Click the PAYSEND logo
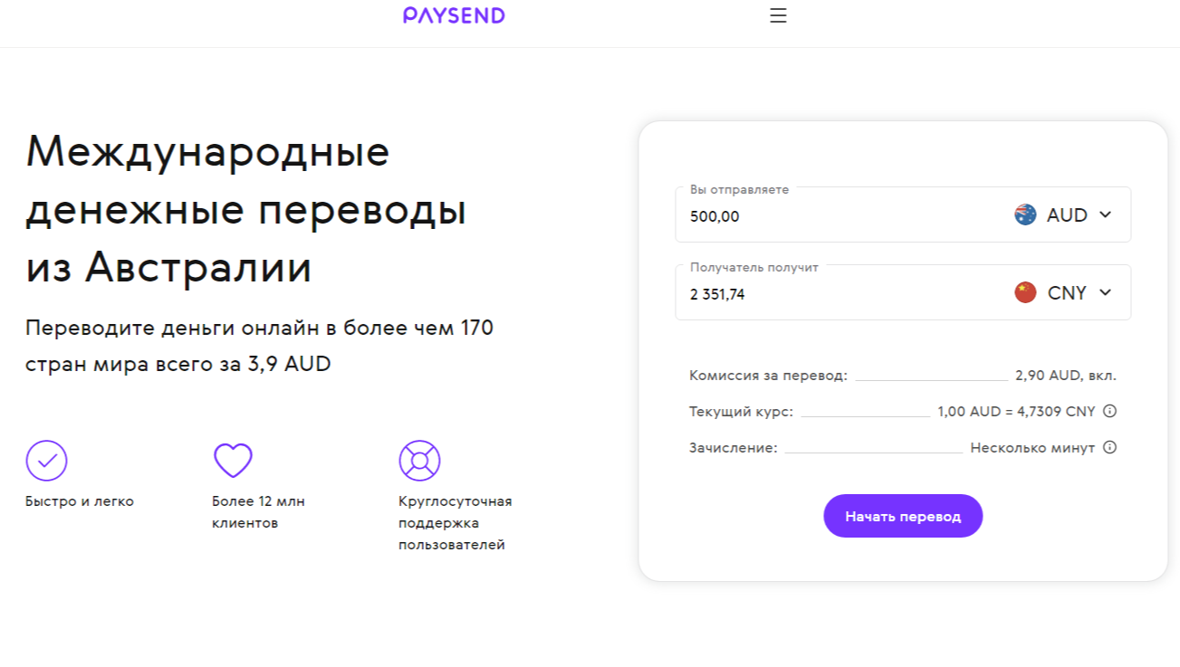Screen dimensions: 1180x667 pyautogui.click(x=454, y=15)
